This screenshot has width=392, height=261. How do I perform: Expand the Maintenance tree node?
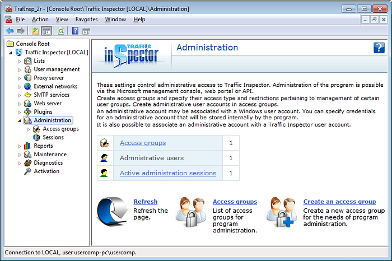pyautogui.click(x=19, y=155)
